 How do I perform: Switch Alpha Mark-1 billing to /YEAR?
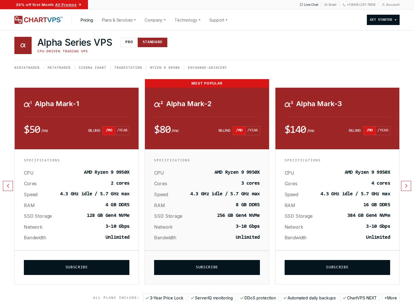(122, 131)
